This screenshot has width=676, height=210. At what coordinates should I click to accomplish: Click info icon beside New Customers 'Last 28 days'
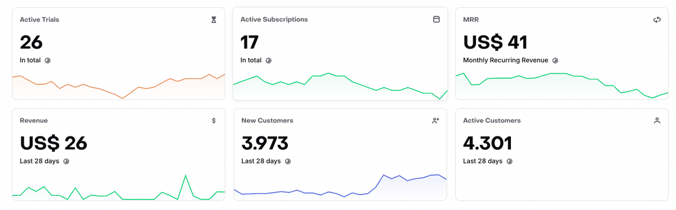288,161
